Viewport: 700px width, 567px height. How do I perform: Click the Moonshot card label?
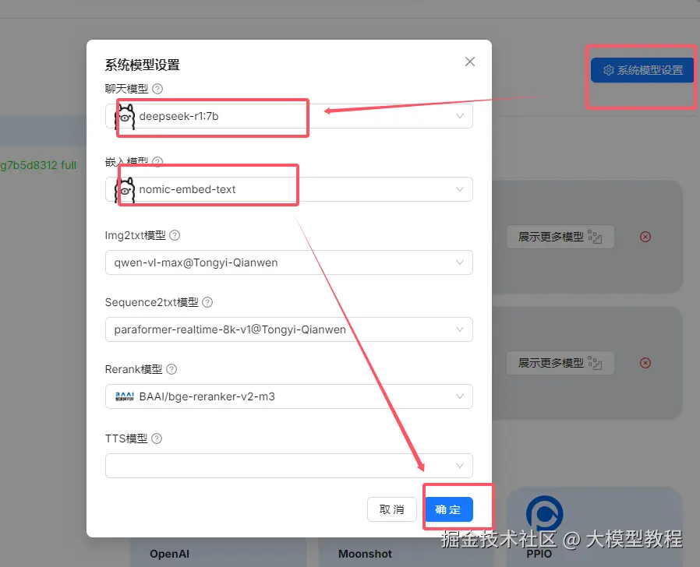365,554
